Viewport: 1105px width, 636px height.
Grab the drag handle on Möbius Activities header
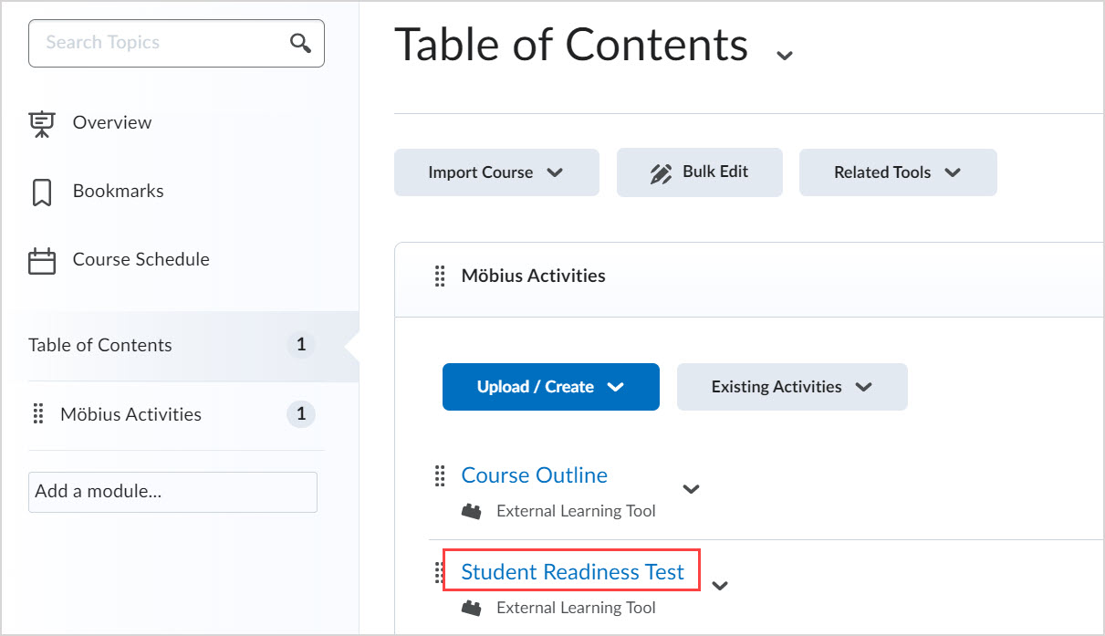[x=441, y=276]
